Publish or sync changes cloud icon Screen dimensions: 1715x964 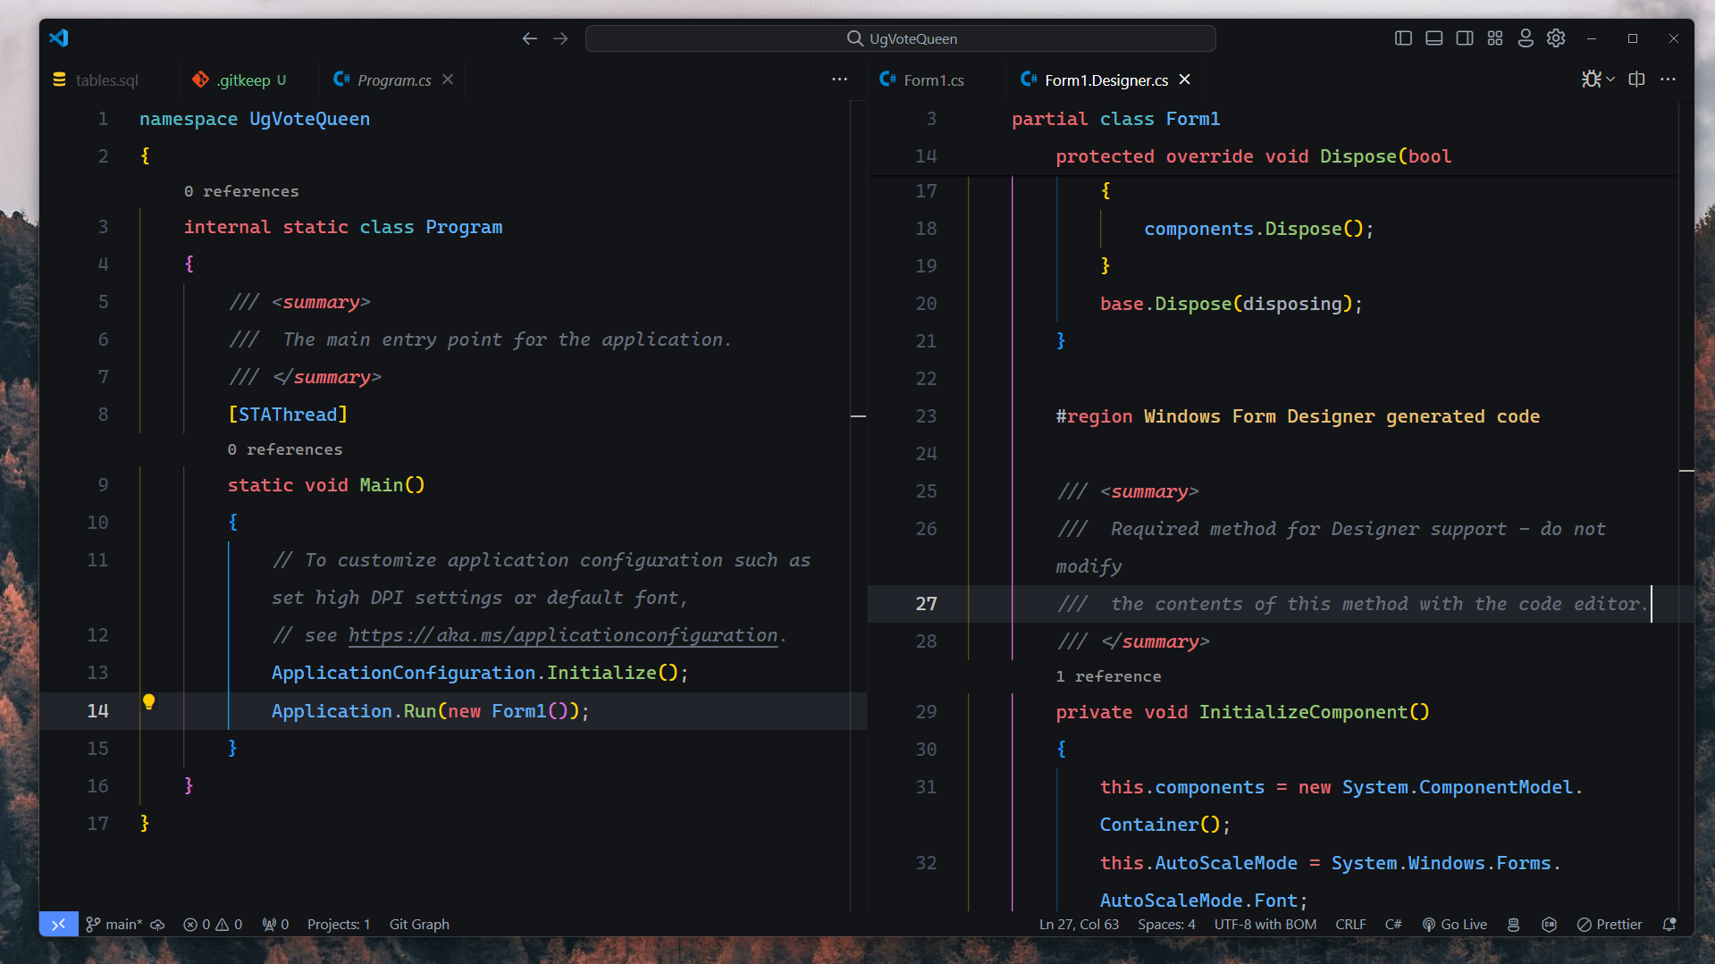point(157,924)
